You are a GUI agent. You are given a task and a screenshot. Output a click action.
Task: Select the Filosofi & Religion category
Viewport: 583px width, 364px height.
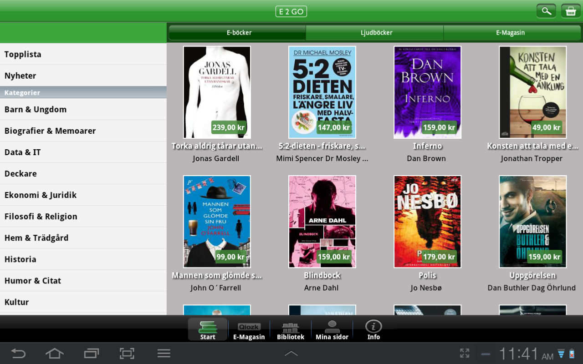(x=83, y=216)
